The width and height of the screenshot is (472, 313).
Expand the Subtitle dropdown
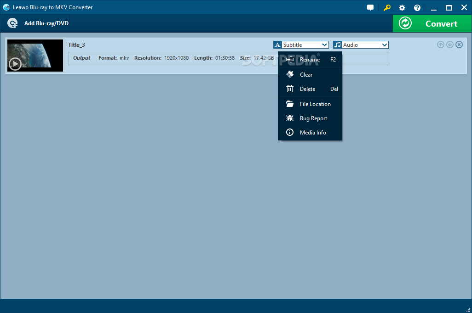(324, 45)
